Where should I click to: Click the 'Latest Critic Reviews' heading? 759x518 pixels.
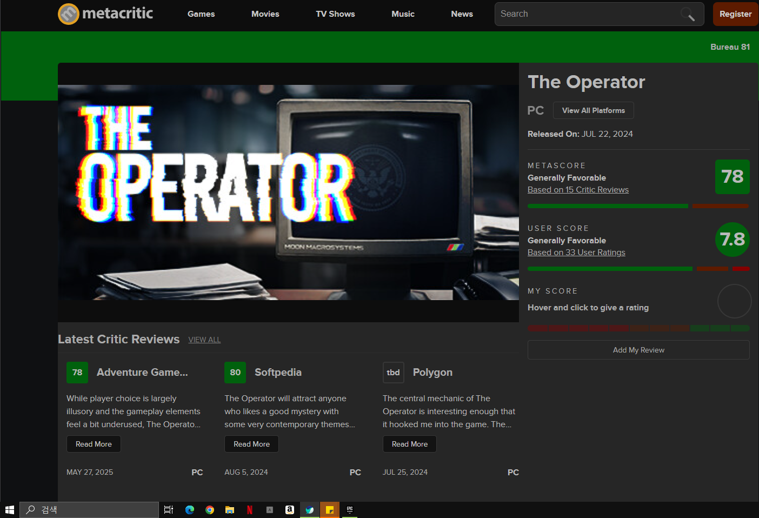tap(118, 339)
